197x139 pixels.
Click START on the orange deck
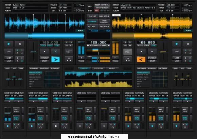pyautogui.click(x=152, y=61)
